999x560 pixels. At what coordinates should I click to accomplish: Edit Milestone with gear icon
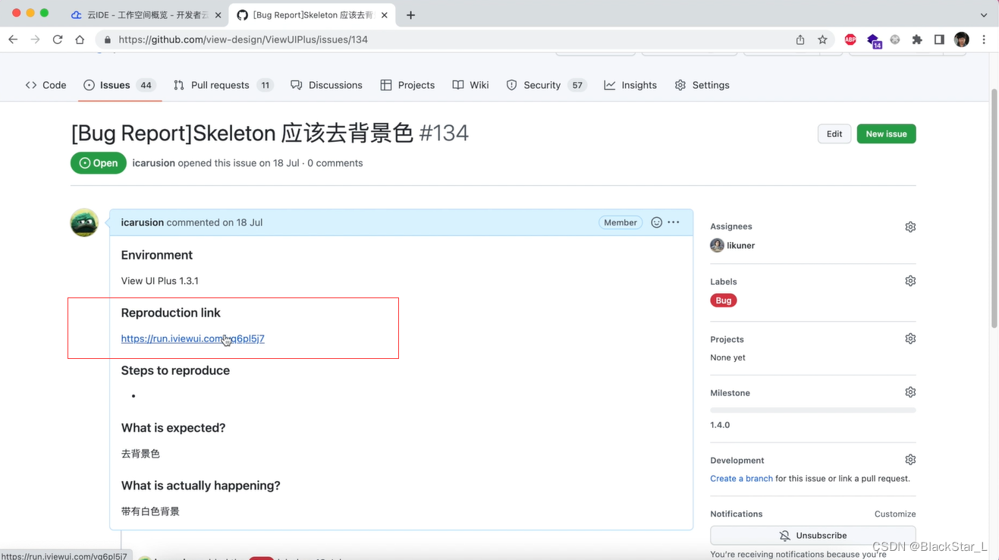pyautogui.click(x=910, y=392)
